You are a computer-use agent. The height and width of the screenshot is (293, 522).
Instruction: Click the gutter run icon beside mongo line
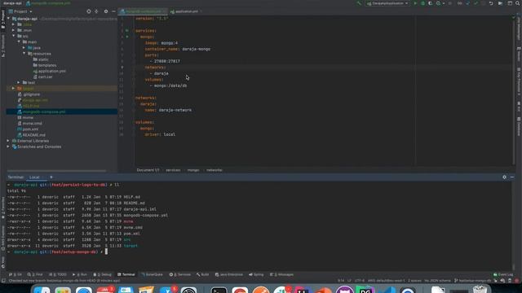[x=127, y=37]
